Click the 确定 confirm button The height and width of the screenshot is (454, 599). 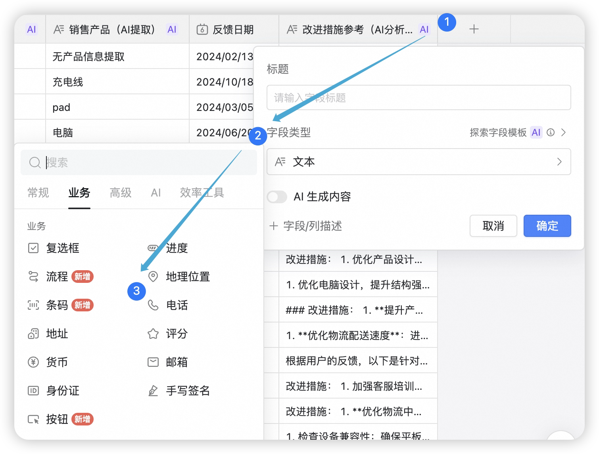[x=547, y=226]
